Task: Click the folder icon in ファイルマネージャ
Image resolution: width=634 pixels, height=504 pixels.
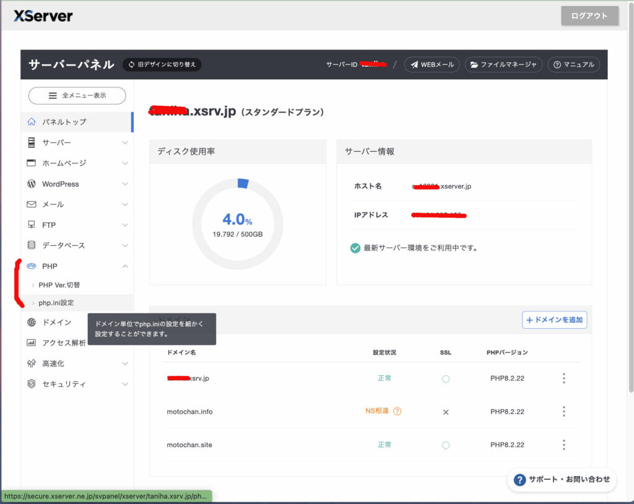Action: tap(474, 65)
